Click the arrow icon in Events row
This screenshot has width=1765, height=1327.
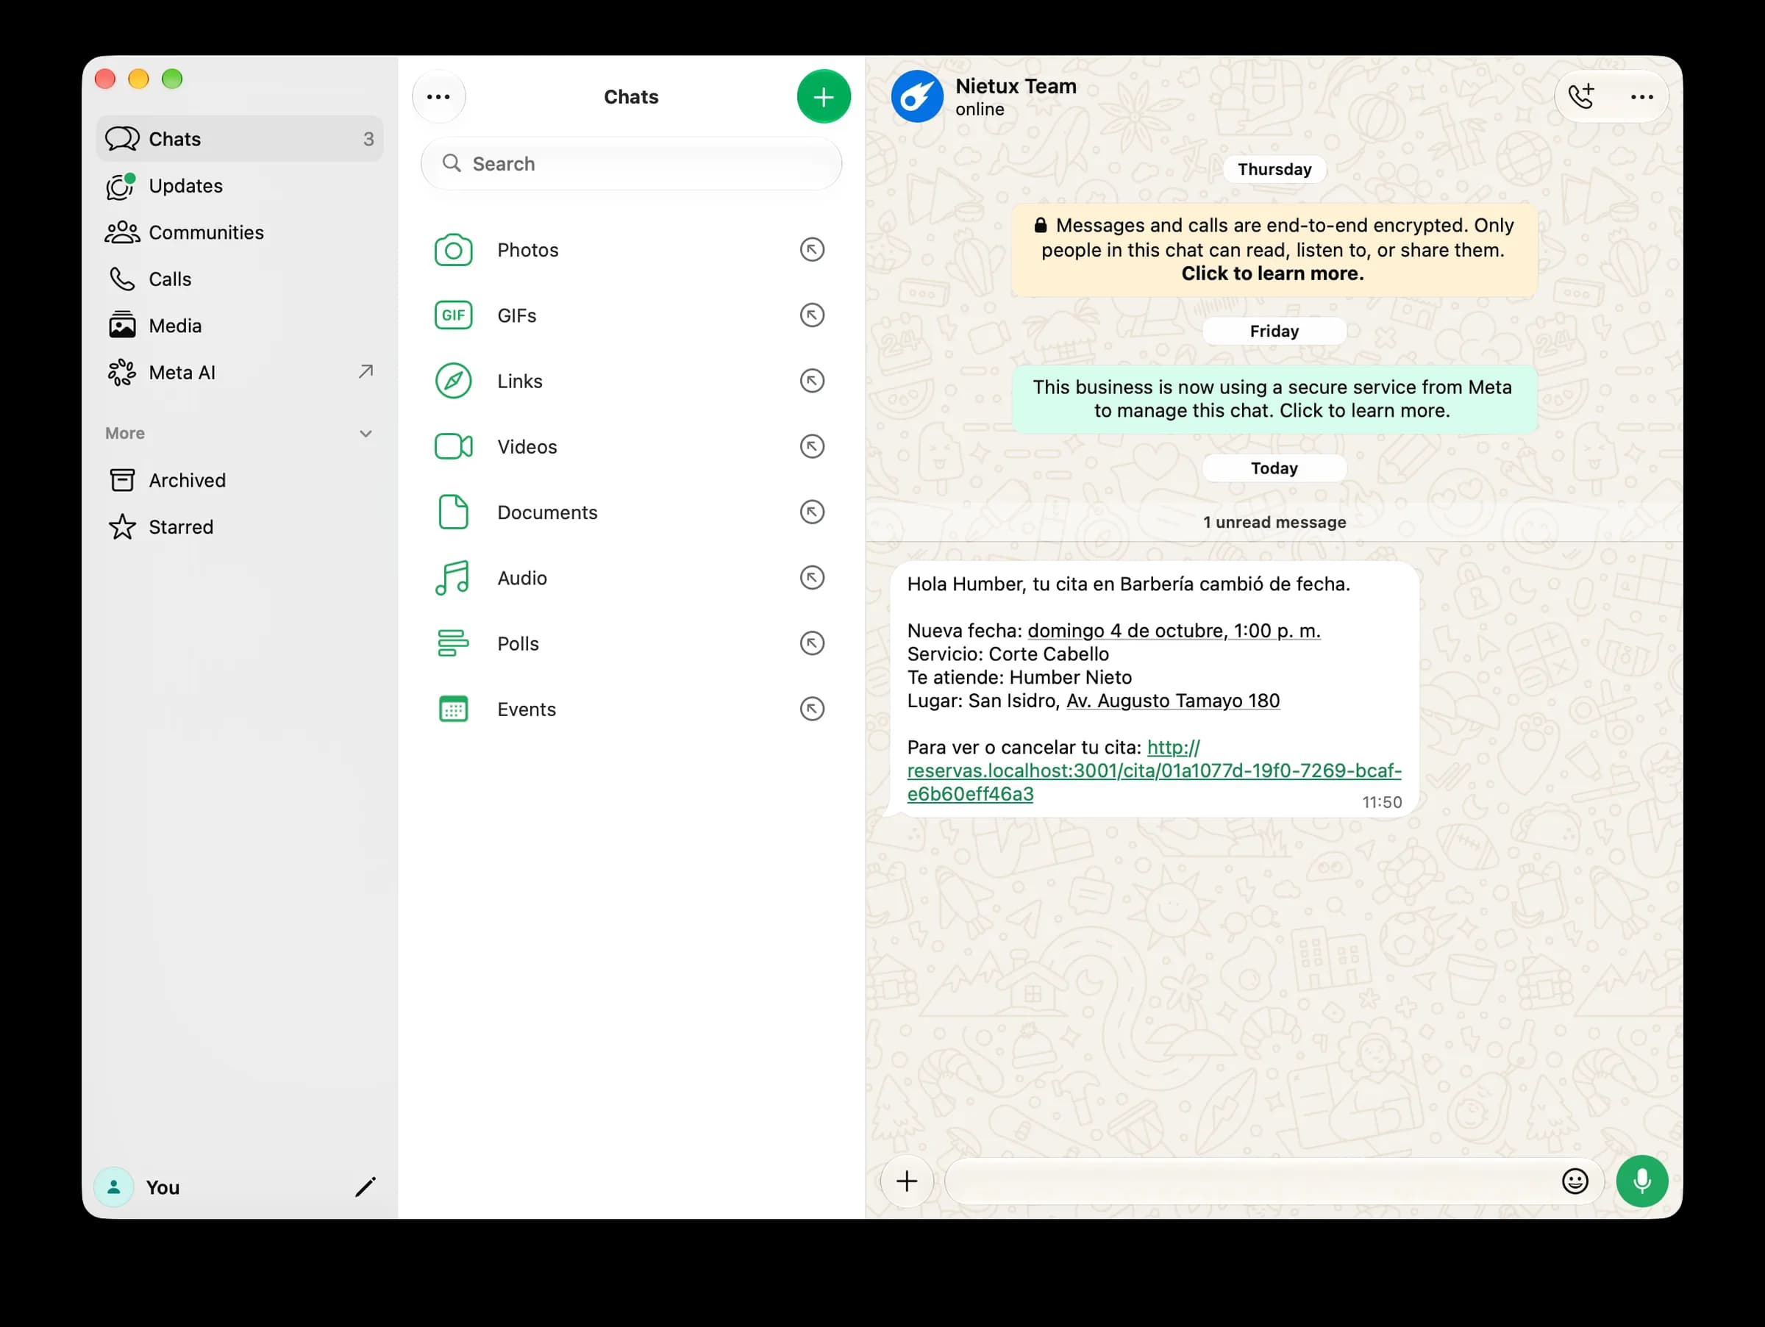tap(813, 709)
